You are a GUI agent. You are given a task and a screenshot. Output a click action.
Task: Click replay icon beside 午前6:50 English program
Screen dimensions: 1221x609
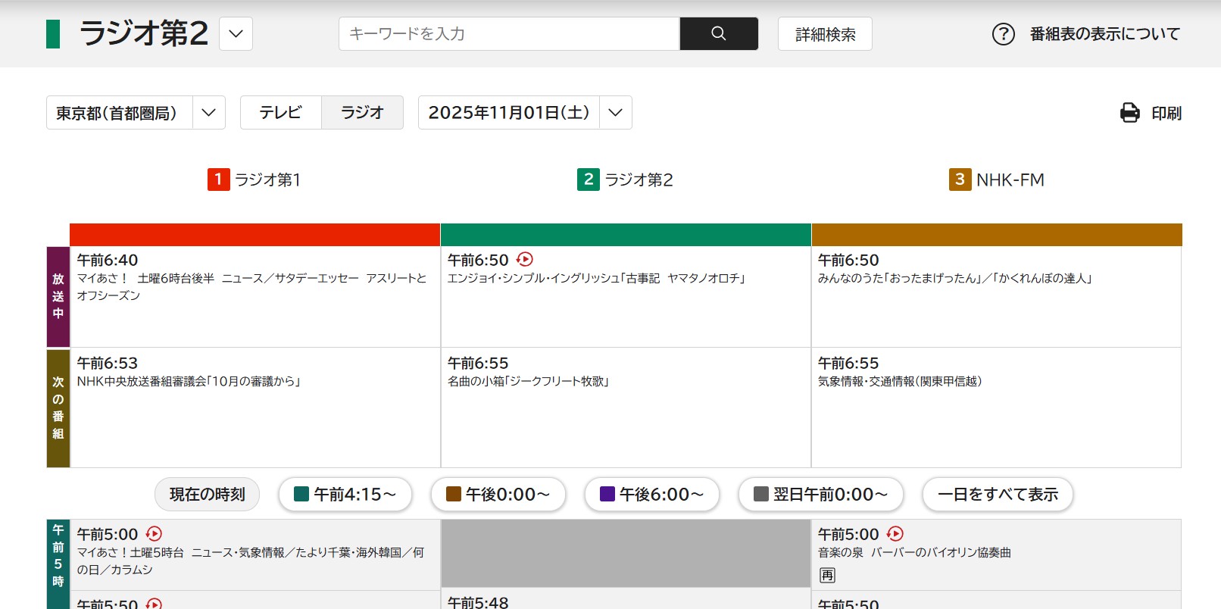[525, 260]
